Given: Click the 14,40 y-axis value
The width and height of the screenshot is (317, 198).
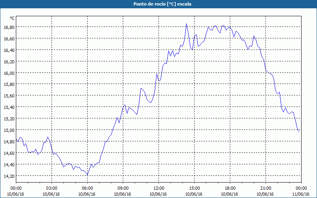Looking at the screenshot, I should 9,165.
